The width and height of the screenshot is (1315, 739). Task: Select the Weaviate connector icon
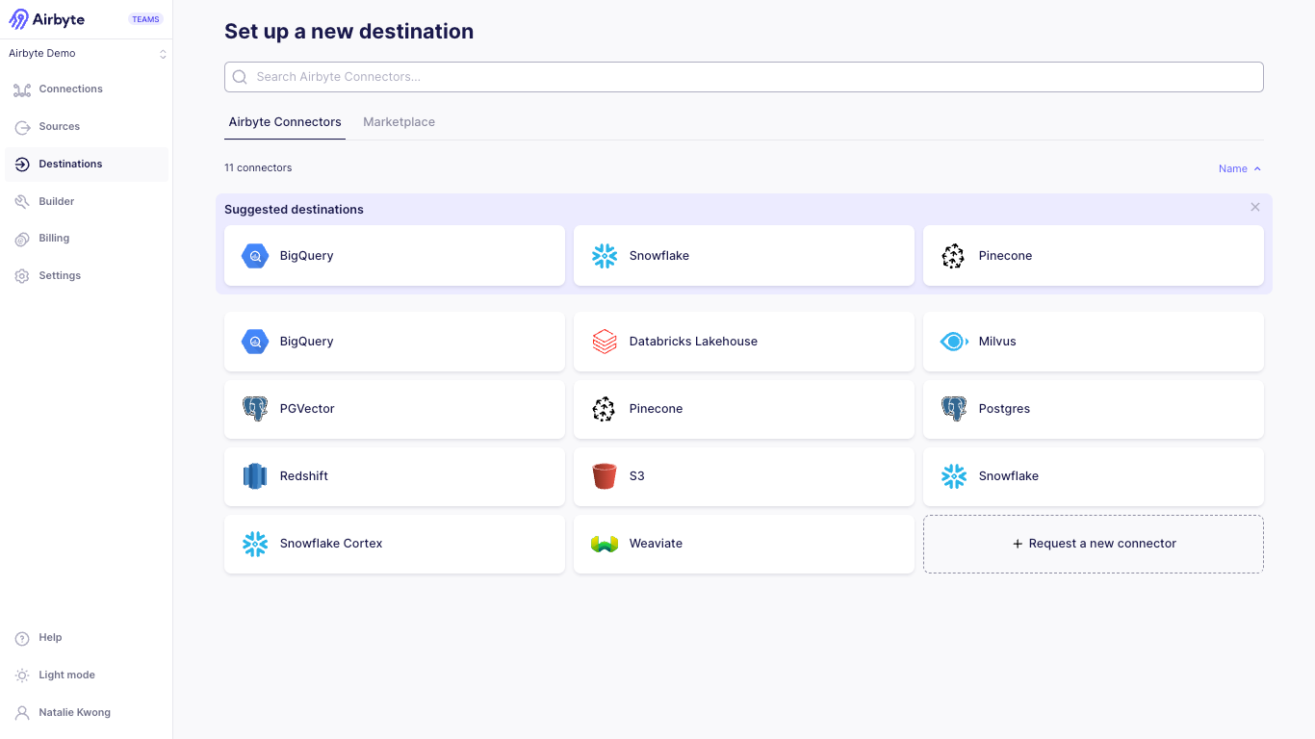pos(604,544)
